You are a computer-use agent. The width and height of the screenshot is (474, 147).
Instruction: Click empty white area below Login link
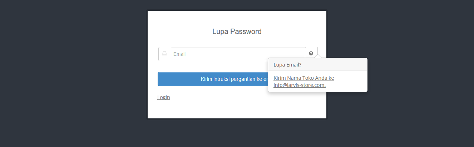tap(237, 109)
